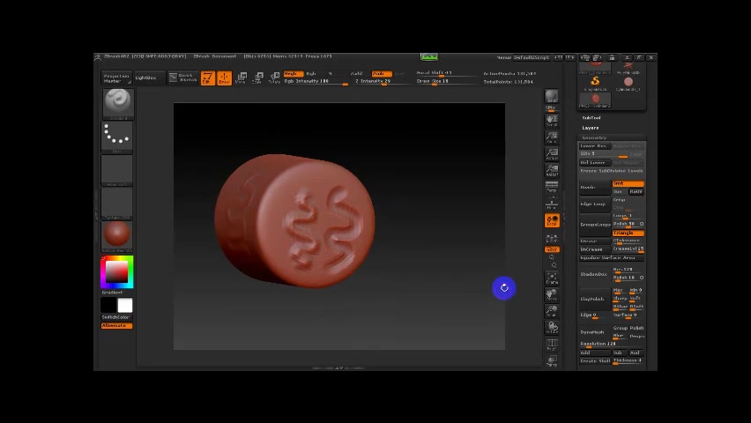Select the Scale view icon
The image size is (751, 423).
552,311
